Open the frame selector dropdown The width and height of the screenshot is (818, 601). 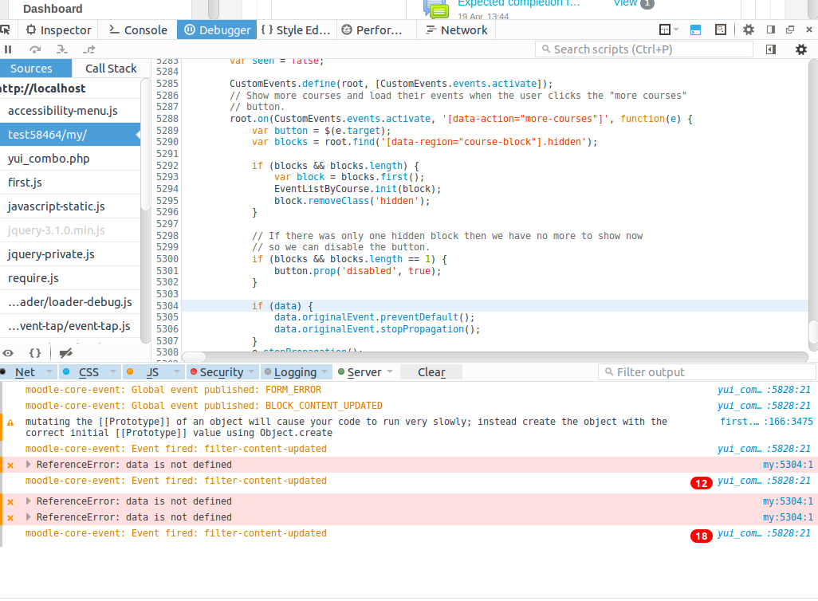[668, 29]
